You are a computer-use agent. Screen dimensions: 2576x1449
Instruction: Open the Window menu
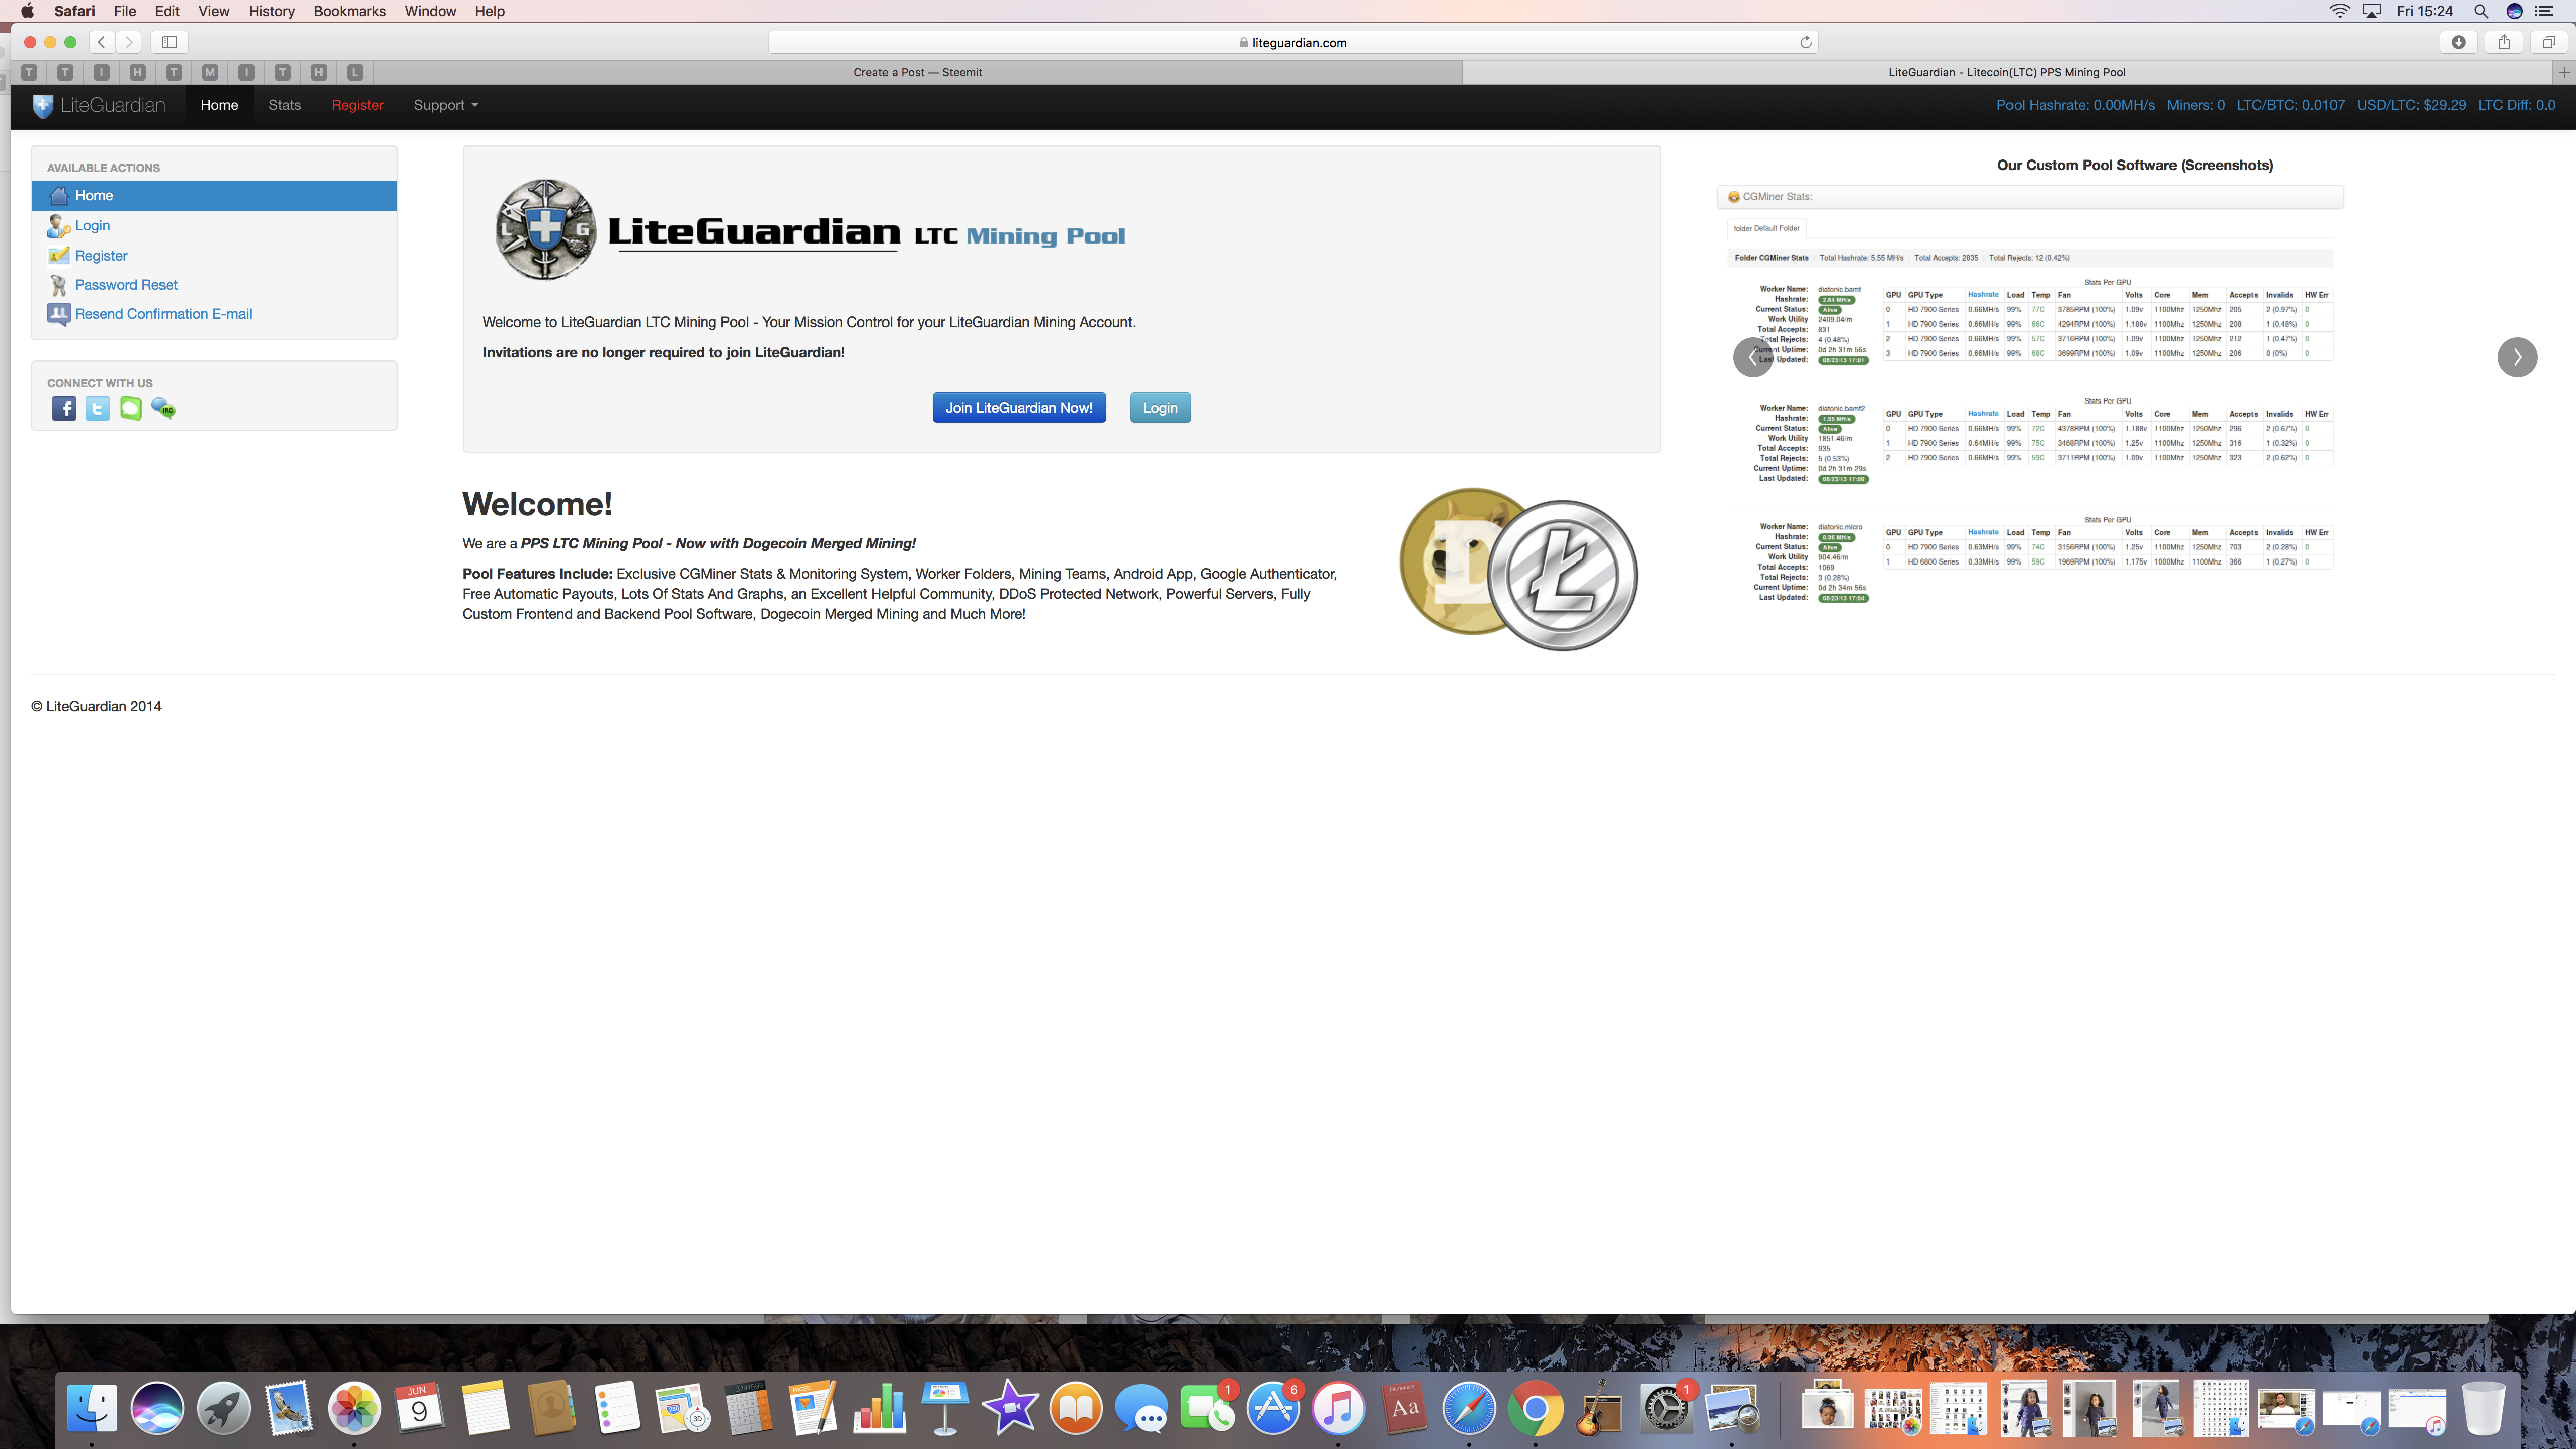click(x=430, y=11)
